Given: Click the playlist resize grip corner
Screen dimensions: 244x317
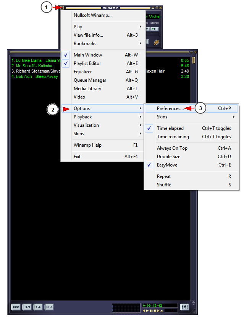Looking at the screenshot, I should point(193,311).
